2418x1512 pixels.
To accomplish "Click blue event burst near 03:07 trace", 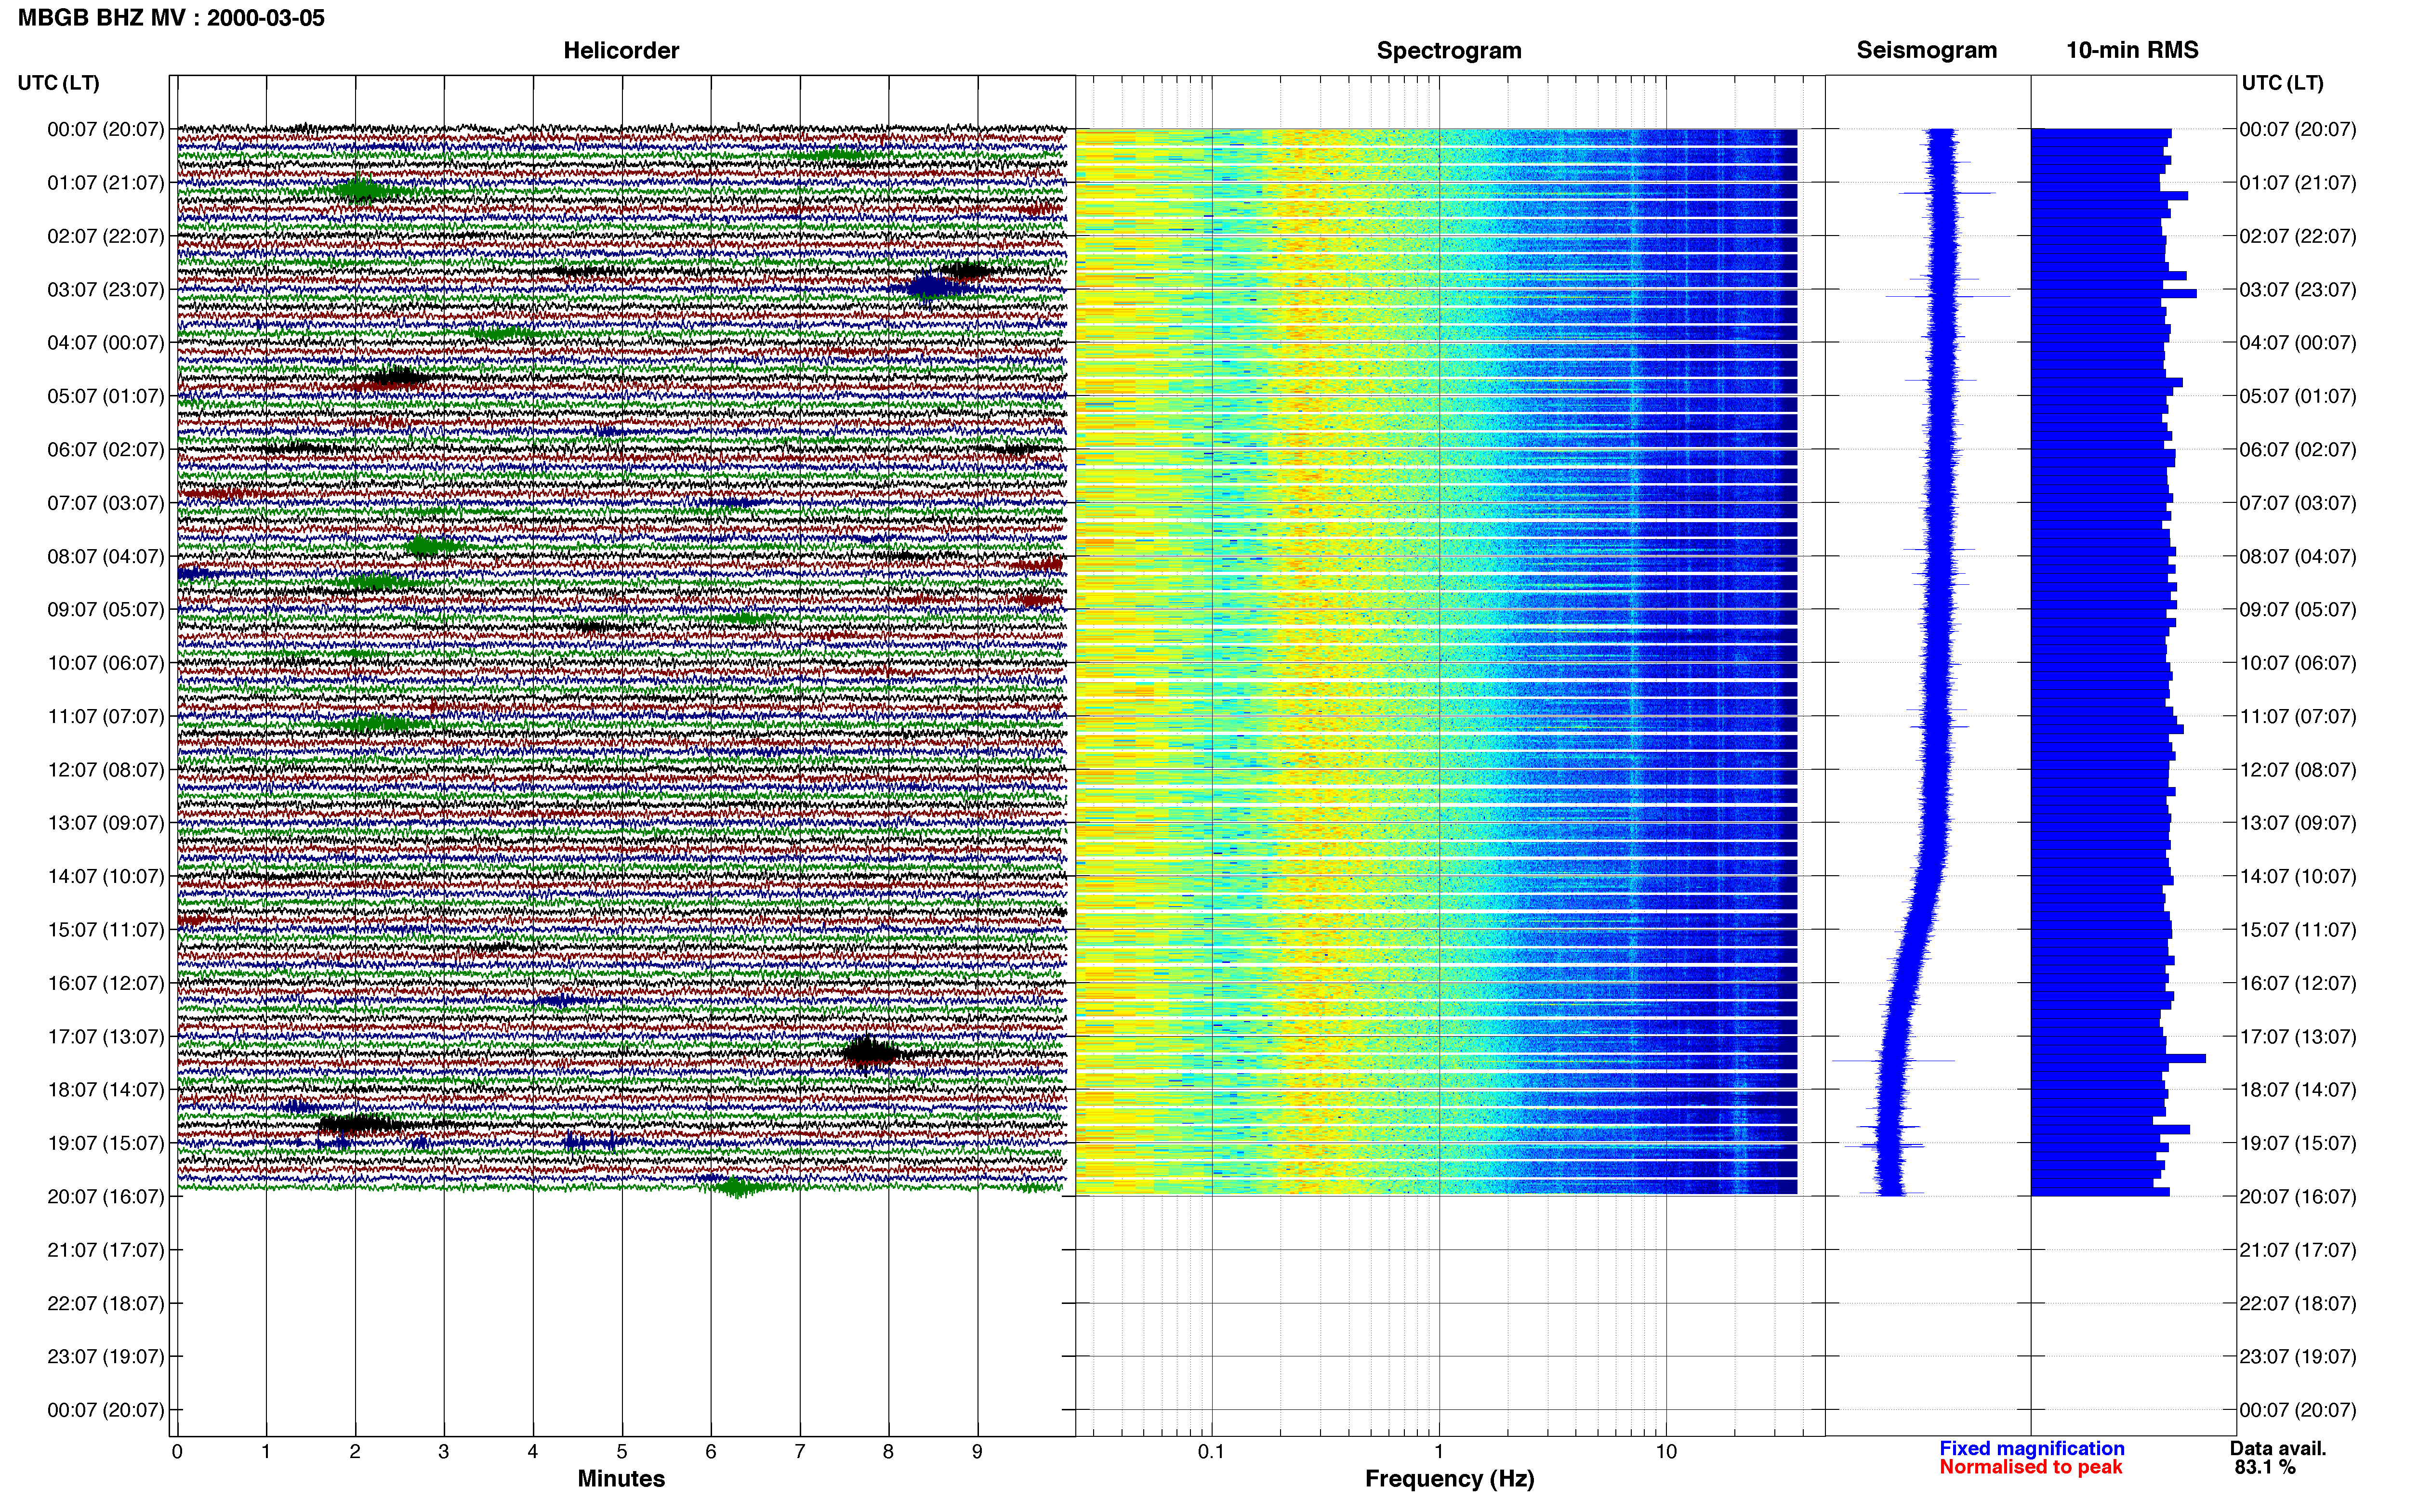I will point(930,288).
